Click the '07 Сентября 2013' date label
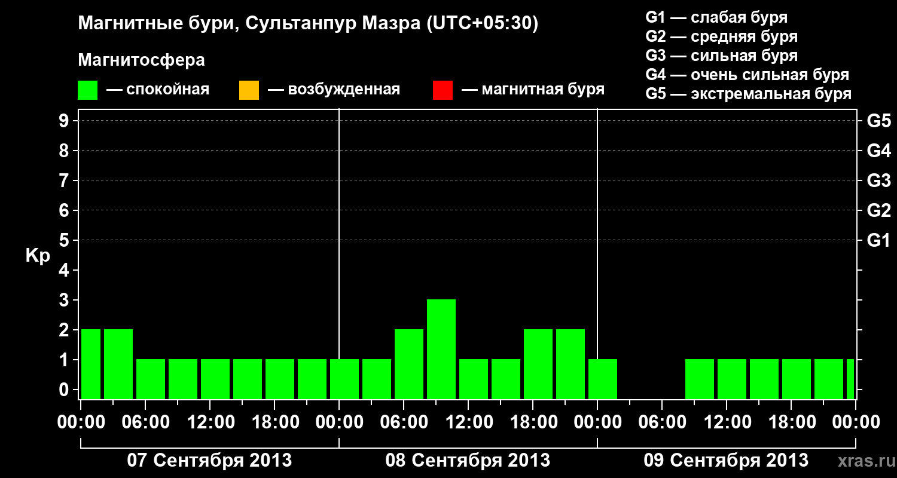This screenshot has height=478, width=897. click(210, 460)
